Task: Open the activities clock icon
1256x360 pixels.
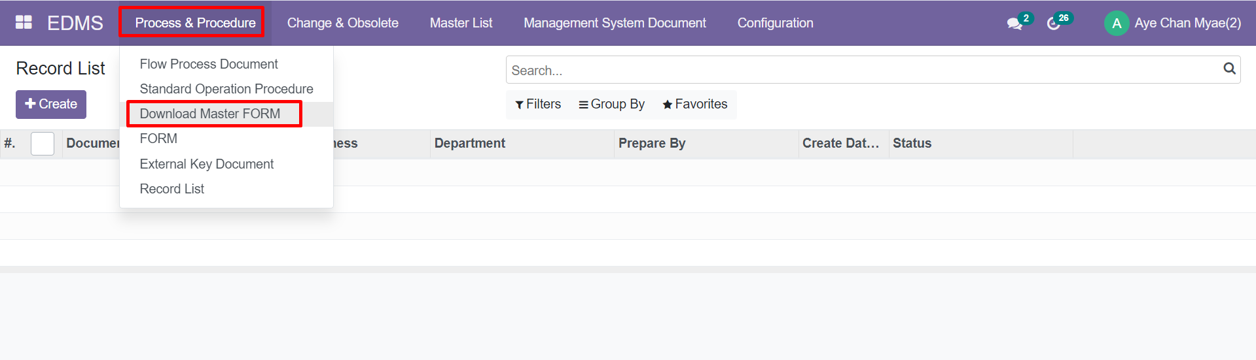Action: click(x=1053, y=24)
